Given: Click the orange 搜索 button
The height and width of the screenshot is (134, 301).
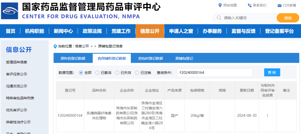Looking at the screenshot, I should [x=288, y=18].
